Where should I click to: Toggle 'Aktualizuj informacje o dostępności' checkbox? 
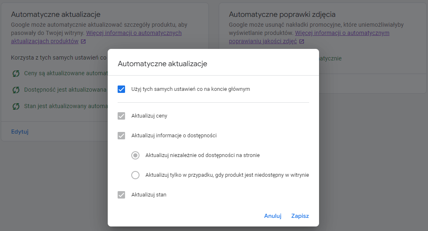coord(121,136)
